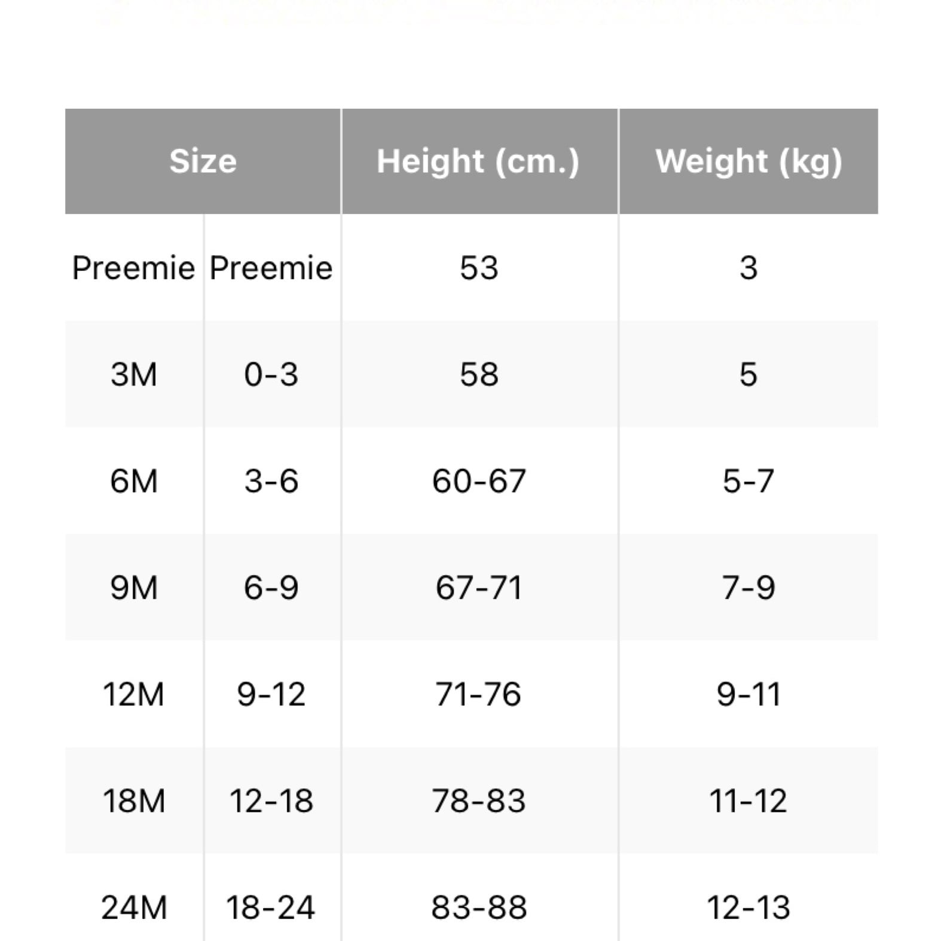Select the 12M size cell
941x941 pixels.
pos(134,694)
